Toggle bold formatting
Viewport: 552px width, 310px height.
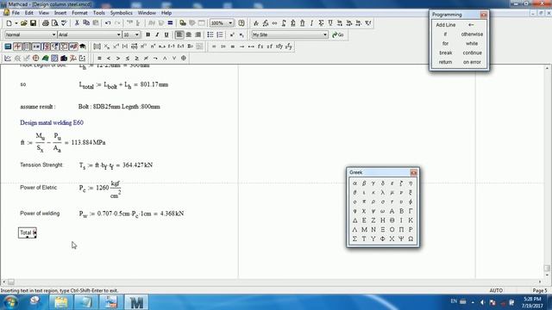[147, 34]
